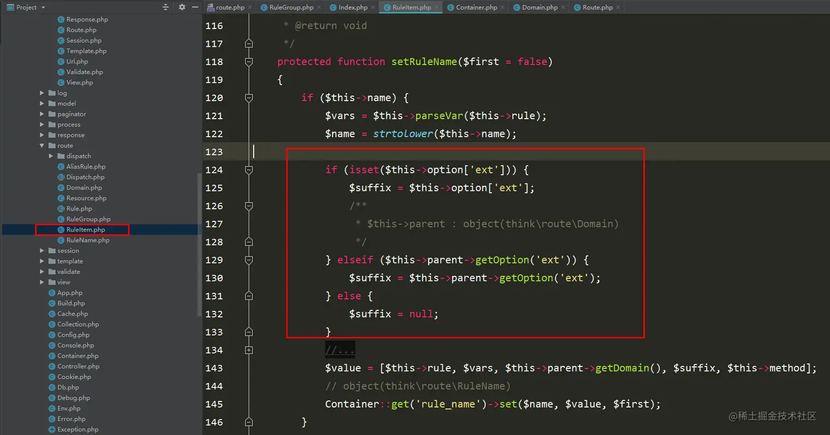
Task: Open Template.php in project tree
Action: [x=82, y=51]
